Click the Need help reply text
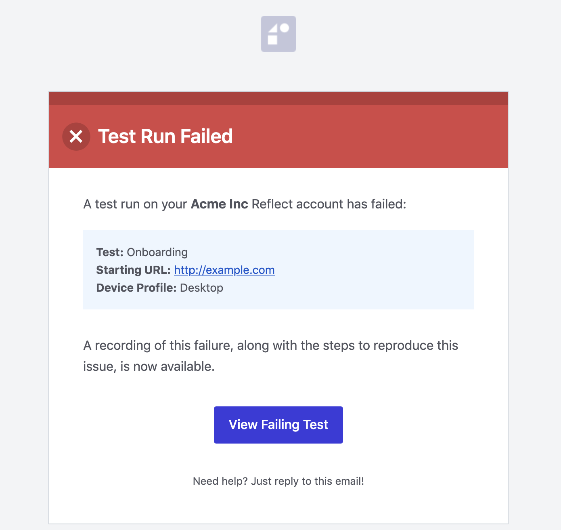 (x=278, y=481)
